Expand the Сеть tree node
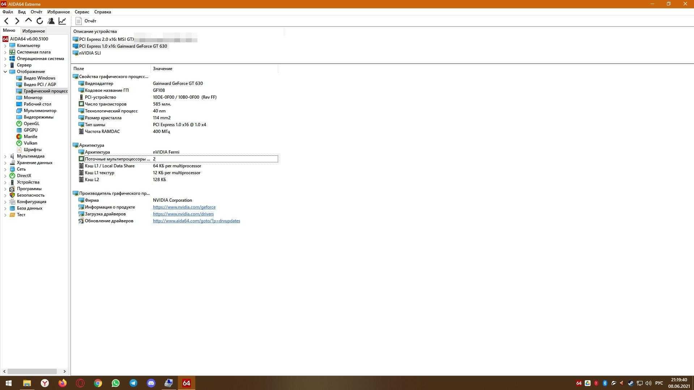694x390 pixels. pos(5,170)
